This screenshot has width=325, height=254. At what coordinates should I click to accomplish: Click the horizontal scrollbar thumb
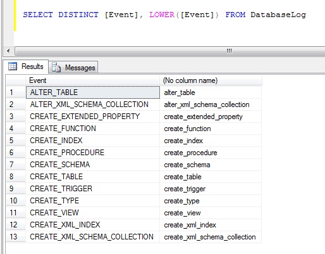pyautogui.click(x=170, y=51)
